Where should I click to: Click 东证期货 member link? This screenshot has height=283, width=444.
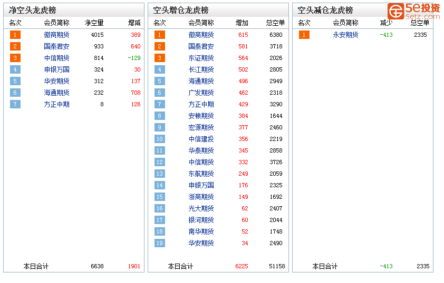201,58
